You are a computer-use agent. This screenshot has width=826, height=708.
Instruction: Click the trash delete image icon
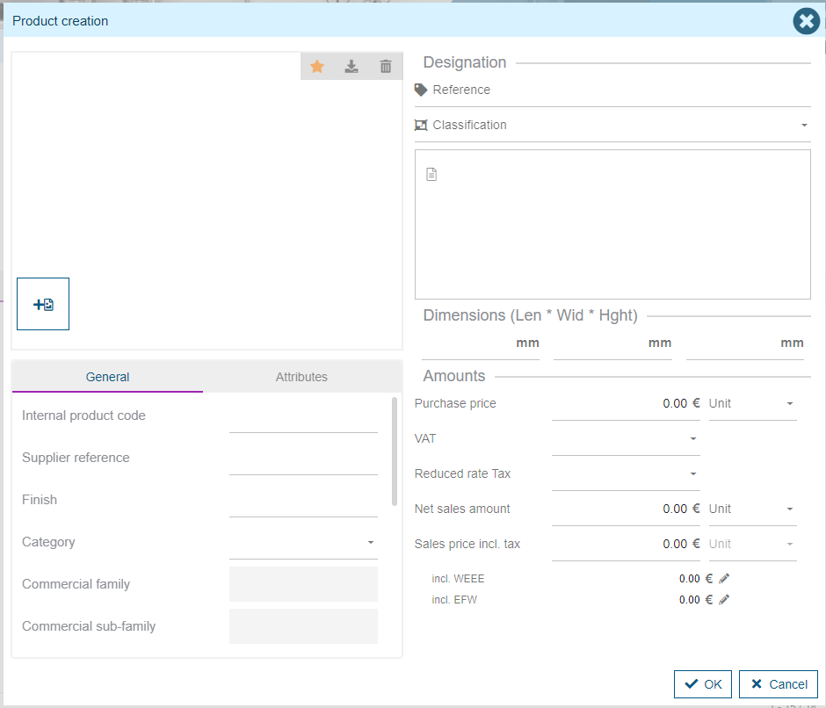coord(385,67)
